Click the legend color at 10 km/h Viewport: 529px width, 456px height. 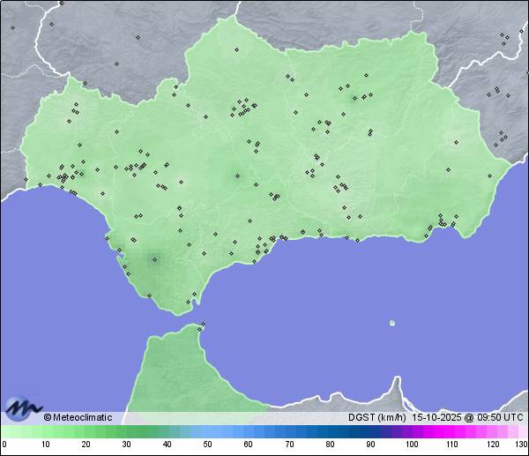(x=45, y=432)
